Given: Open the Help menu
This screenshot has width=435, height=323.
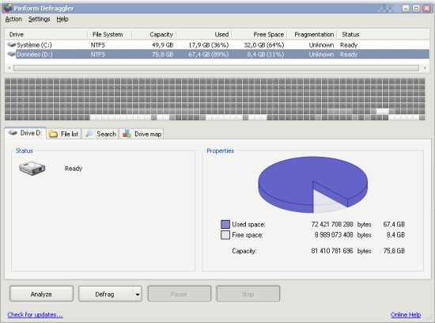Looking at the screenshot, I should pos(62,19).
